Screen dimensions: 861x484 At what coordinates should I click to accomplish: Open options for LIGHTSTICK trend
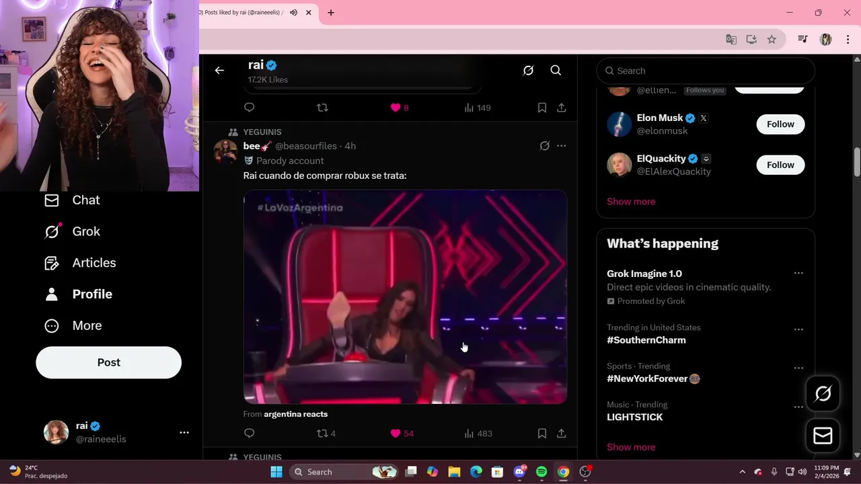point(798,407)
